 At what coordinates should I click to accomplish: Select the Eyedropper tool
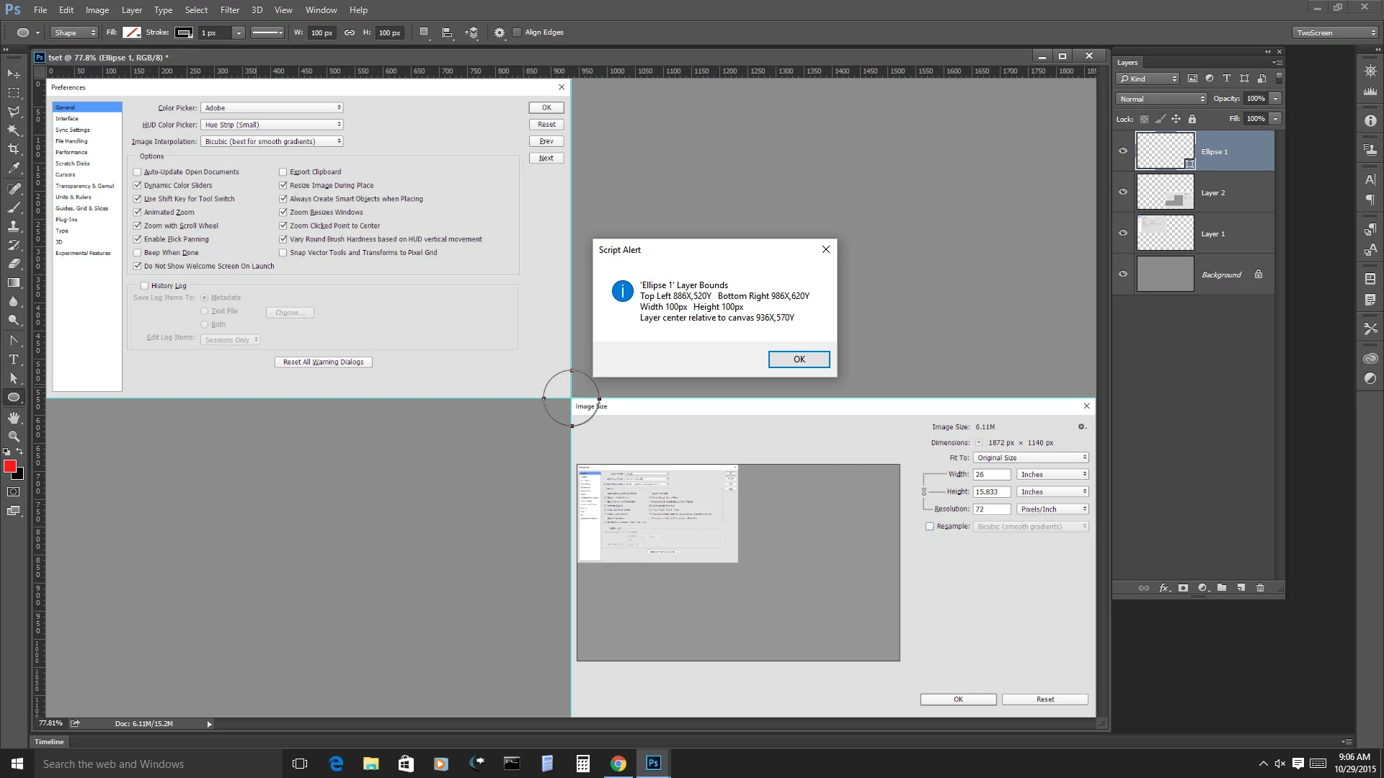14,169
